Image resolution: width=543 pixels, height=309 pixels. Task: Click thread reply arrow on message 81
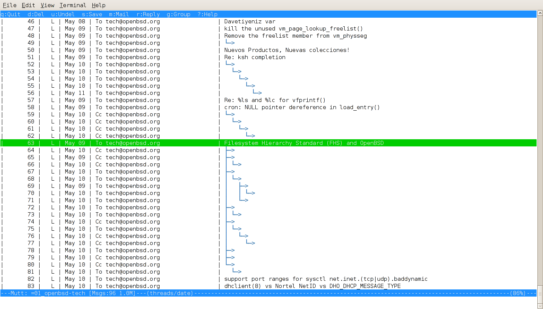(x=236, y=272)
